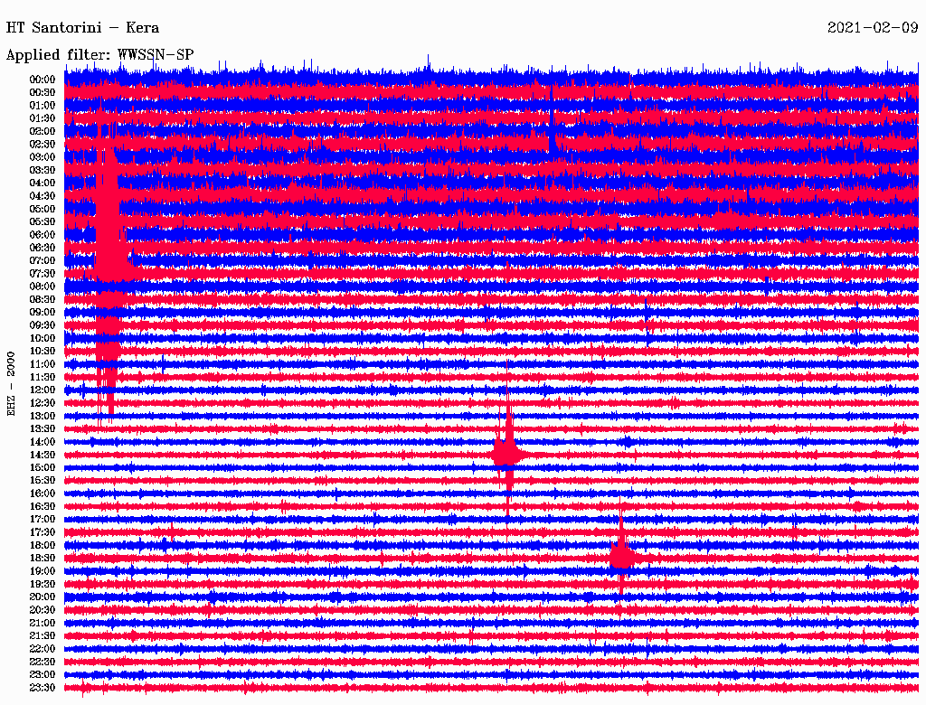Click the red seismic event burst near 18:30
The width and height of the screenshot is (926, 705).
click(621, 557)
